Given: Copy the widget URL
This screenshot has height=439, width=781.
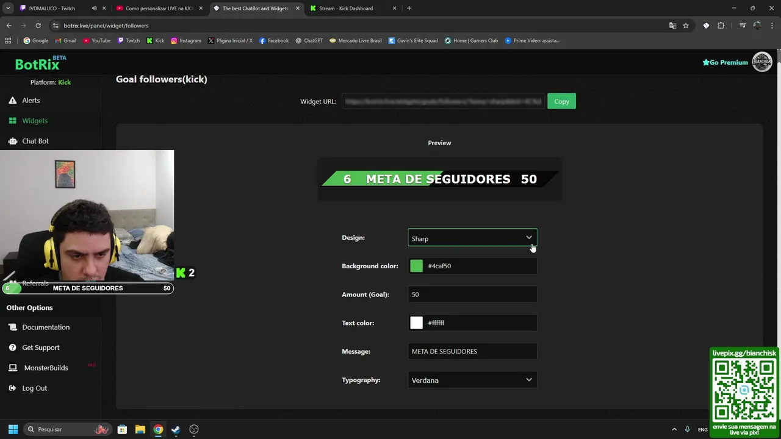Looking at the screenshot, I should pyautogui.click(x=561, y=101).
